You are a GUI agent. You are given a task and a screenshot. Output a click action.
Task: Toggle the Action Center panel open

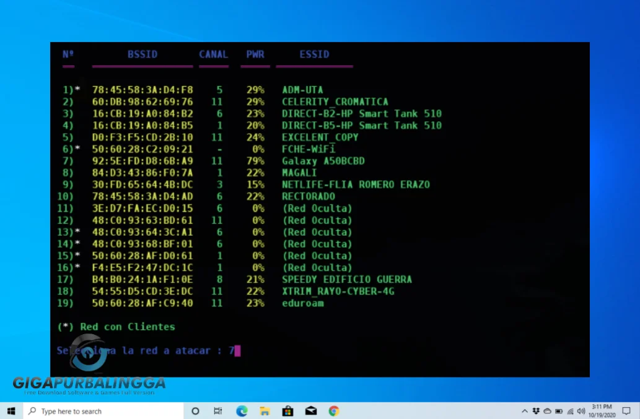(x=626, y=410)
